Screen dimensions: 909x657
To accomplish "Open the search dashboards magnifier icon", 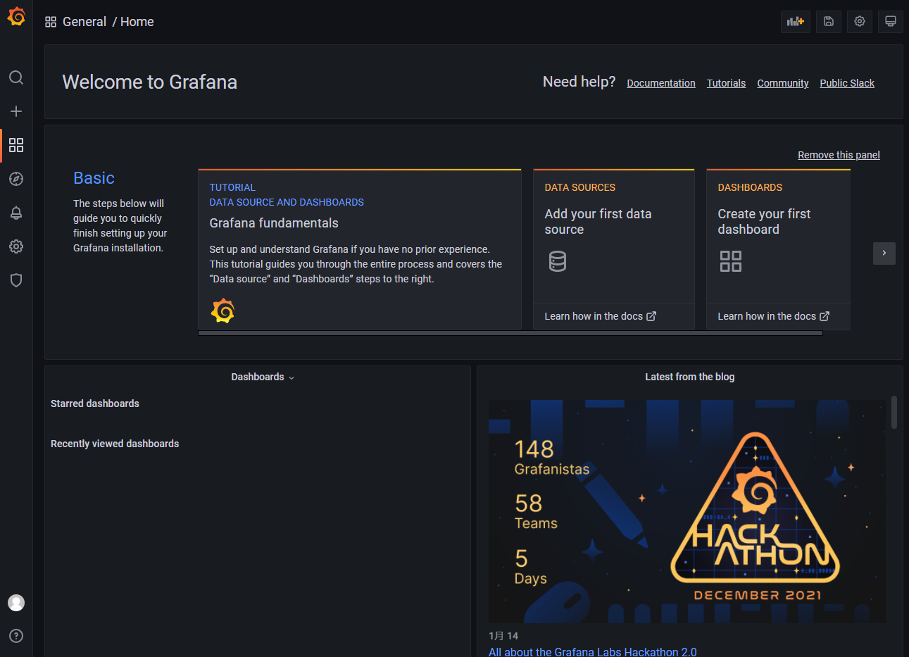I will tap(16, 77).
